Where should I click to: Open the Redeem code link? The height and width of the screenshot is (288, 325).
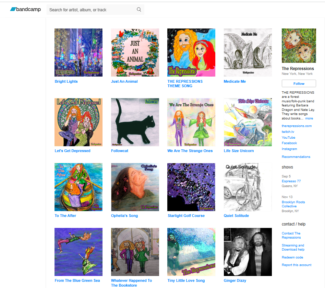click(x=292, y=257)
